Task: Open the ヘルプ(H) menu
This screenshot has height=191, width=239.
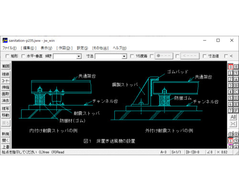Action: [x=119, y=48]
